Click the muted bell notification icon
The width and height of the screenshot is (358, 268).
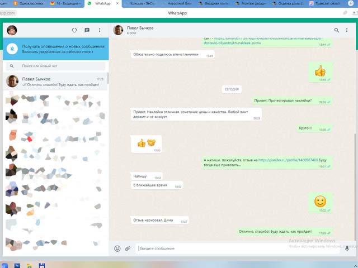pyautogui.click(x=12, y=49)
